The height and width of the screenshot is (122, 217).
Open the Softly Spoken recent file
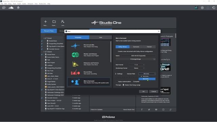(x=52, y=84)
